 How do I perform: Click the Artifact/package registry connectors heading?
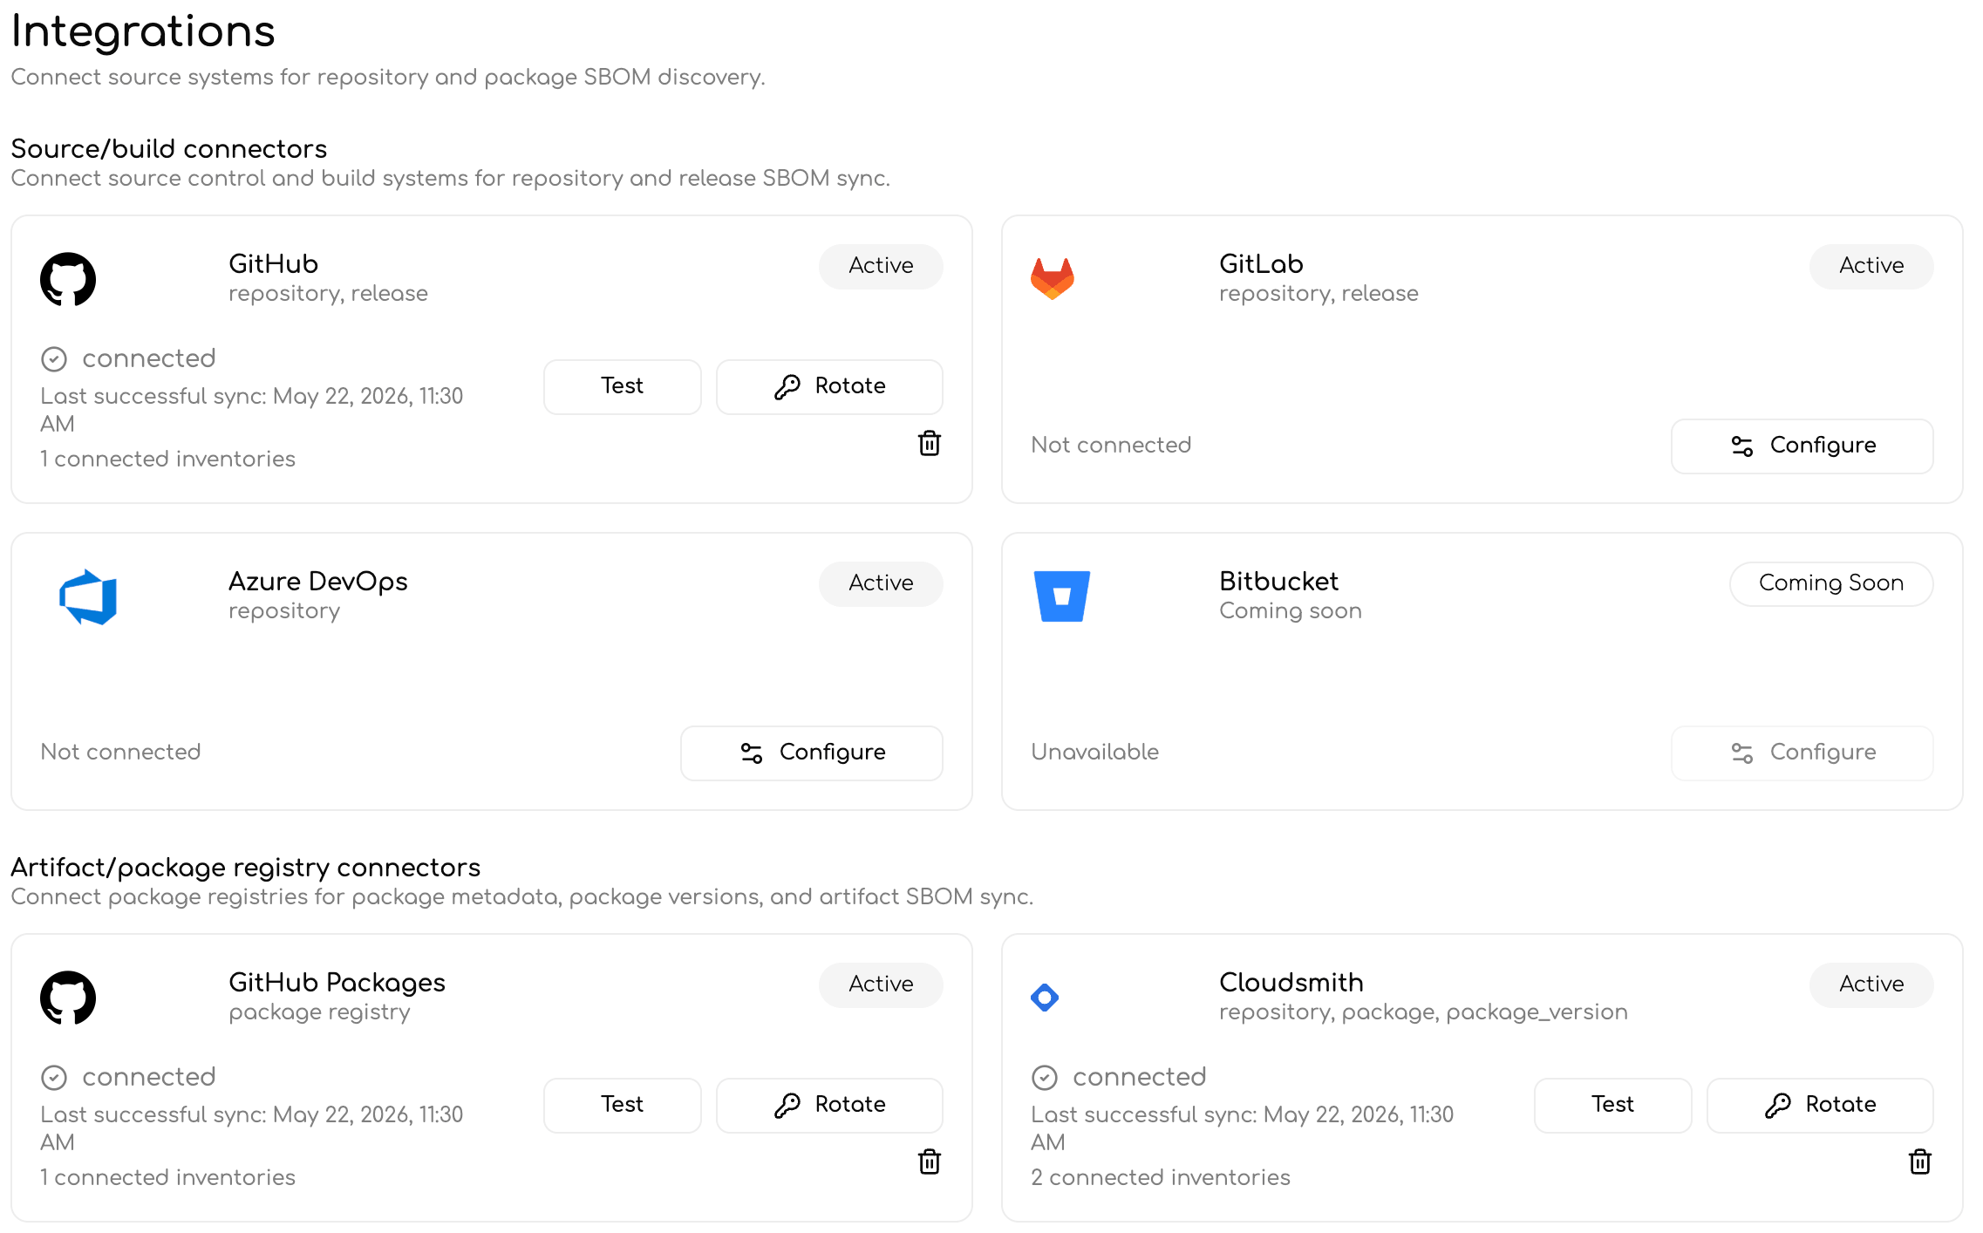pyautogui.click(x=246, y=868)
